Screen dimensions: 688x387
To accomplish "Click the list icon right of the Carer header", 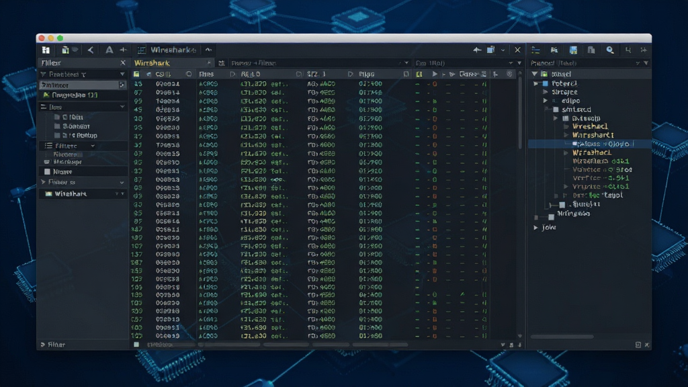I will (x=484, y=74).
